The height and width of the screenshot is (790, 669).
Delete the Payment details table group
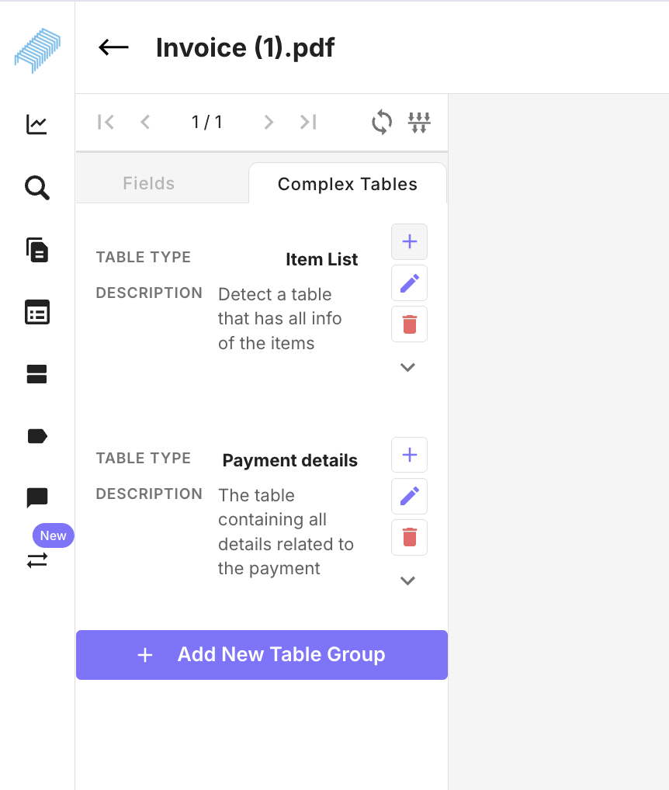click(x=410, y=538)
